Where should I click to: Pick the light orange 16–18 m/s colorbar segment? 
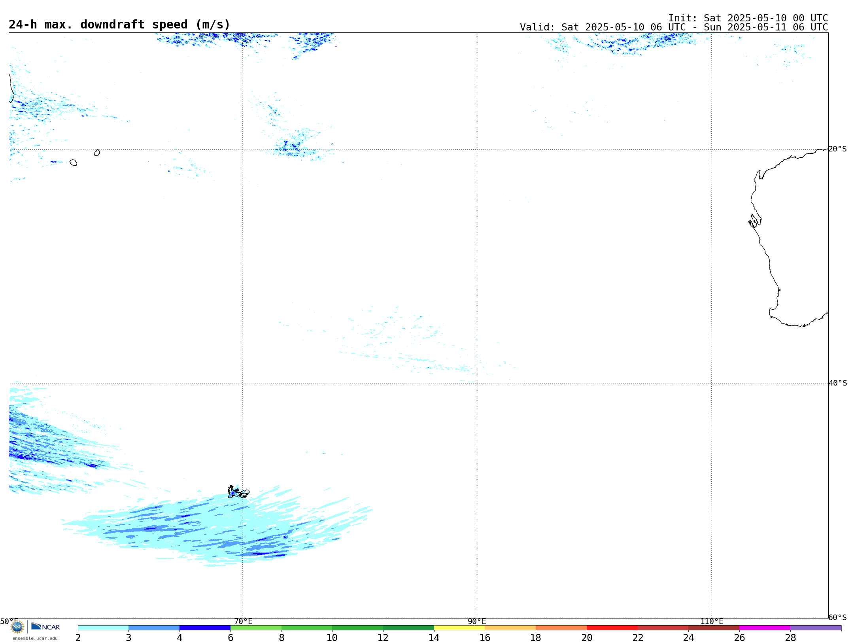(x=510, y=628)
